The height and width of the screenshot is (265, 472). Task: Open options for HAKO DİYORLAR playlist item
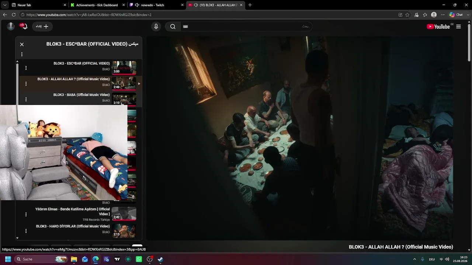point(26,231)
